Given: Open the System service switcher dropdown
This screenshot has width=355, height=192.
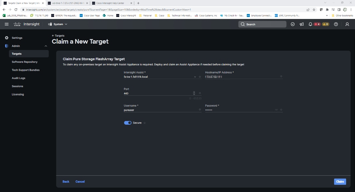Looking at the screenshot, I should (58, 24).
